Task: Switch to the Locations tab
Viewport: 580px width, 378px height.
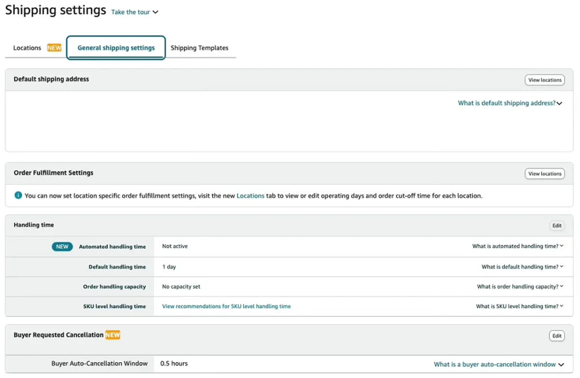Action: click(x=27, y=48)
